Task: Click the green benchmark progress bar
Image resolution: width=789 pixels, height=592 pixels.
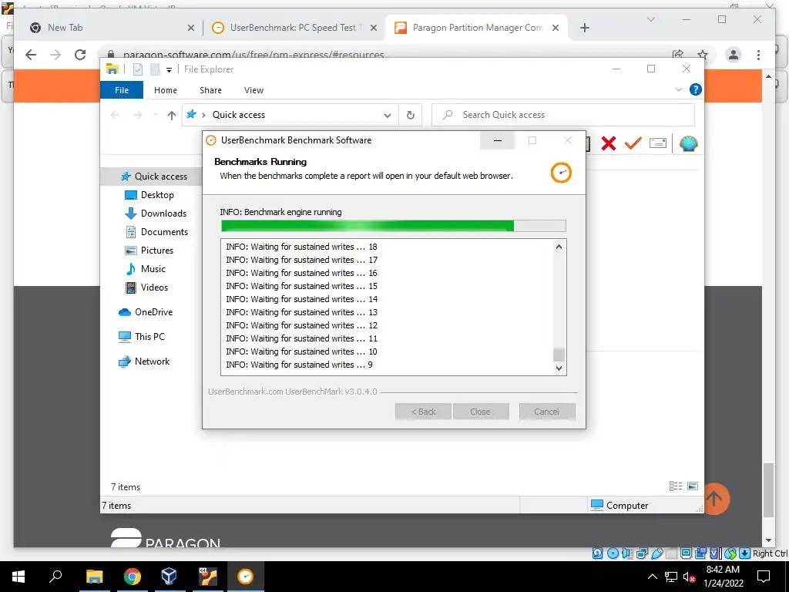Action: (x=394, y=226)
